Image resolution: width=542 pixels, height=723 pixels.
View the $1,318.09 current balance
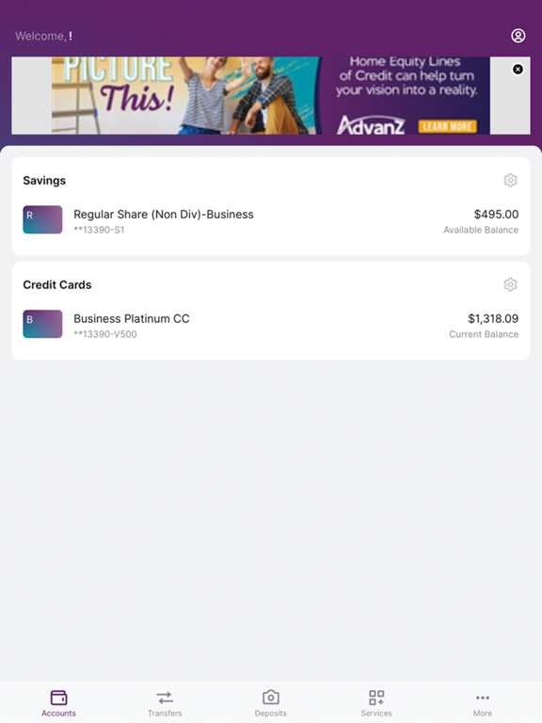[x=493, y=318]
